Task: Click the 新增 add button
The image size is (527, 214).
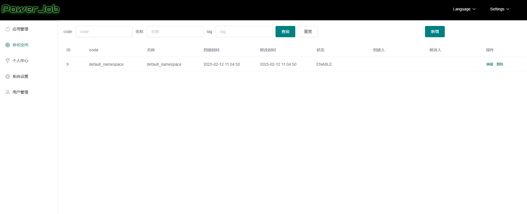Action: point(435,32)
